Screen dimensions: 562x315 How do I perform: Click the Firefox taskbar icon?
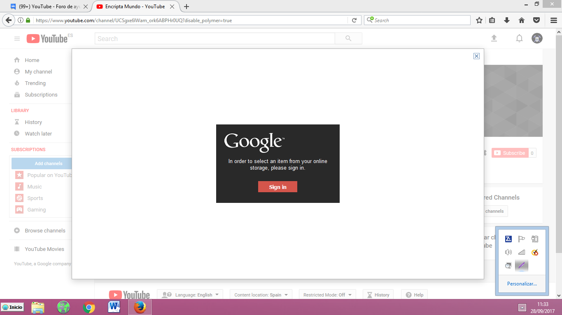pyautogui.click(x=140, y=307)
